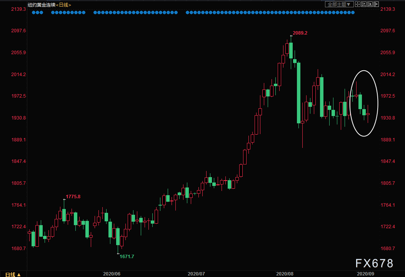Open the 日线 period selector at the bottom
The width and height of the screenshot is (405, 277).
tap(13, 274)
